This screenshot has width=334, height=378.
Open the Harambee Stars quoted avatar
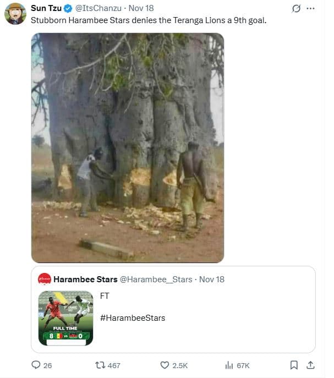[45, 279]
